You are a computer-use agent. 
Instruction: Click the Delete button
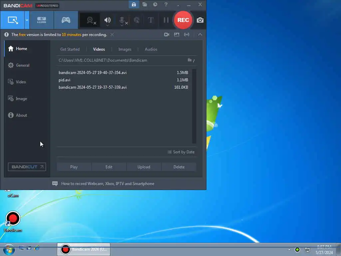(x=179, y=167)
